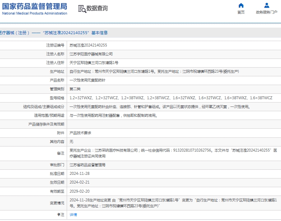Viewport: 281px width, 221px height.
Task: Select approval date 2024-11-28
Action: point(79,173)
